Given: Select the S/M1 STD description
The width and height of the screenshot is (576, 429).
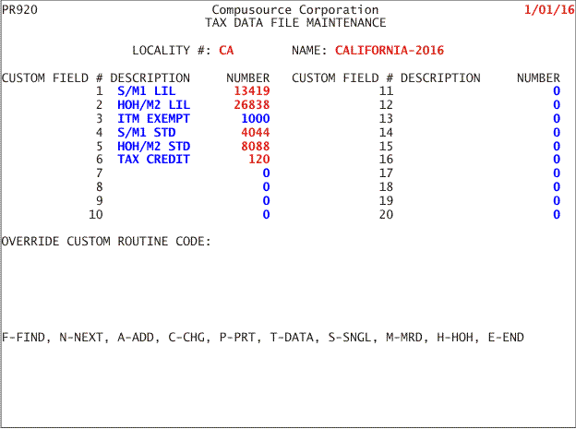Looking at the screenshot, I should 146,132.
